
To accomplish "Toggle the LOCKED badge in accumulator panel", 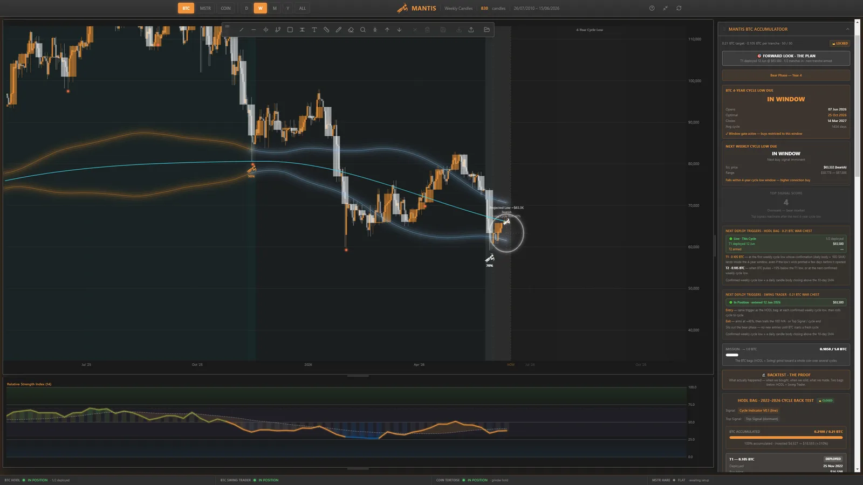I will click(x=840, y=43).
